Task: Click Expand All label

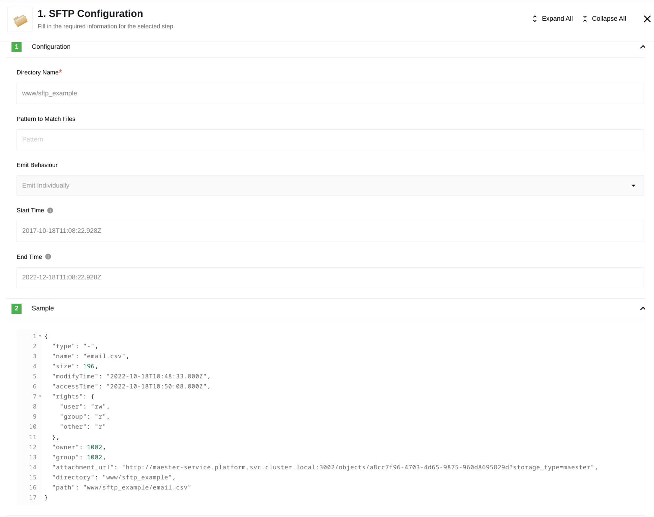Action: [x=557, y=19]
